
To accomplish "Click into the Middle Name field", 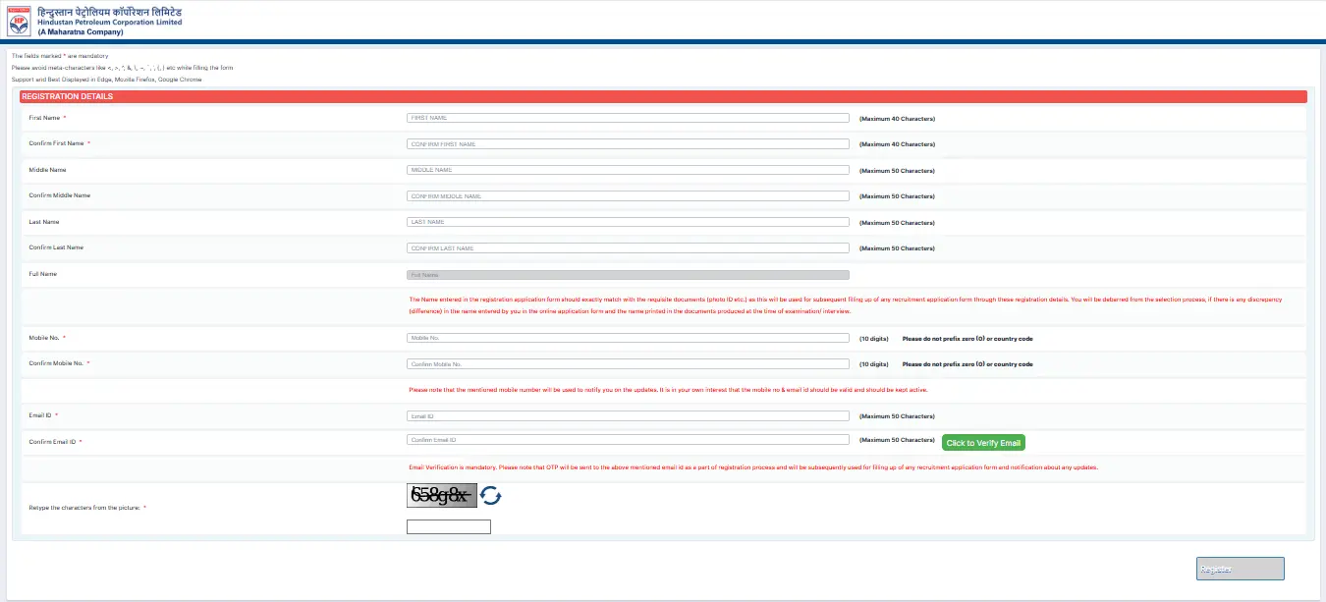I will point(628,170).
